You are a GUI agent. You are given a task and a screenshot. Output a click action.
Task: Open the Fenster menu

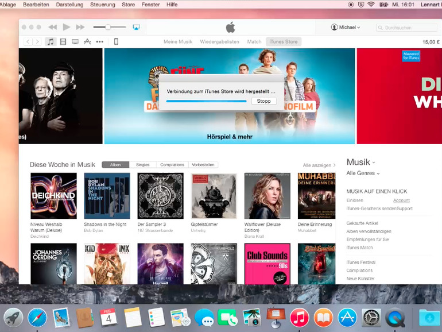(150, 5)
